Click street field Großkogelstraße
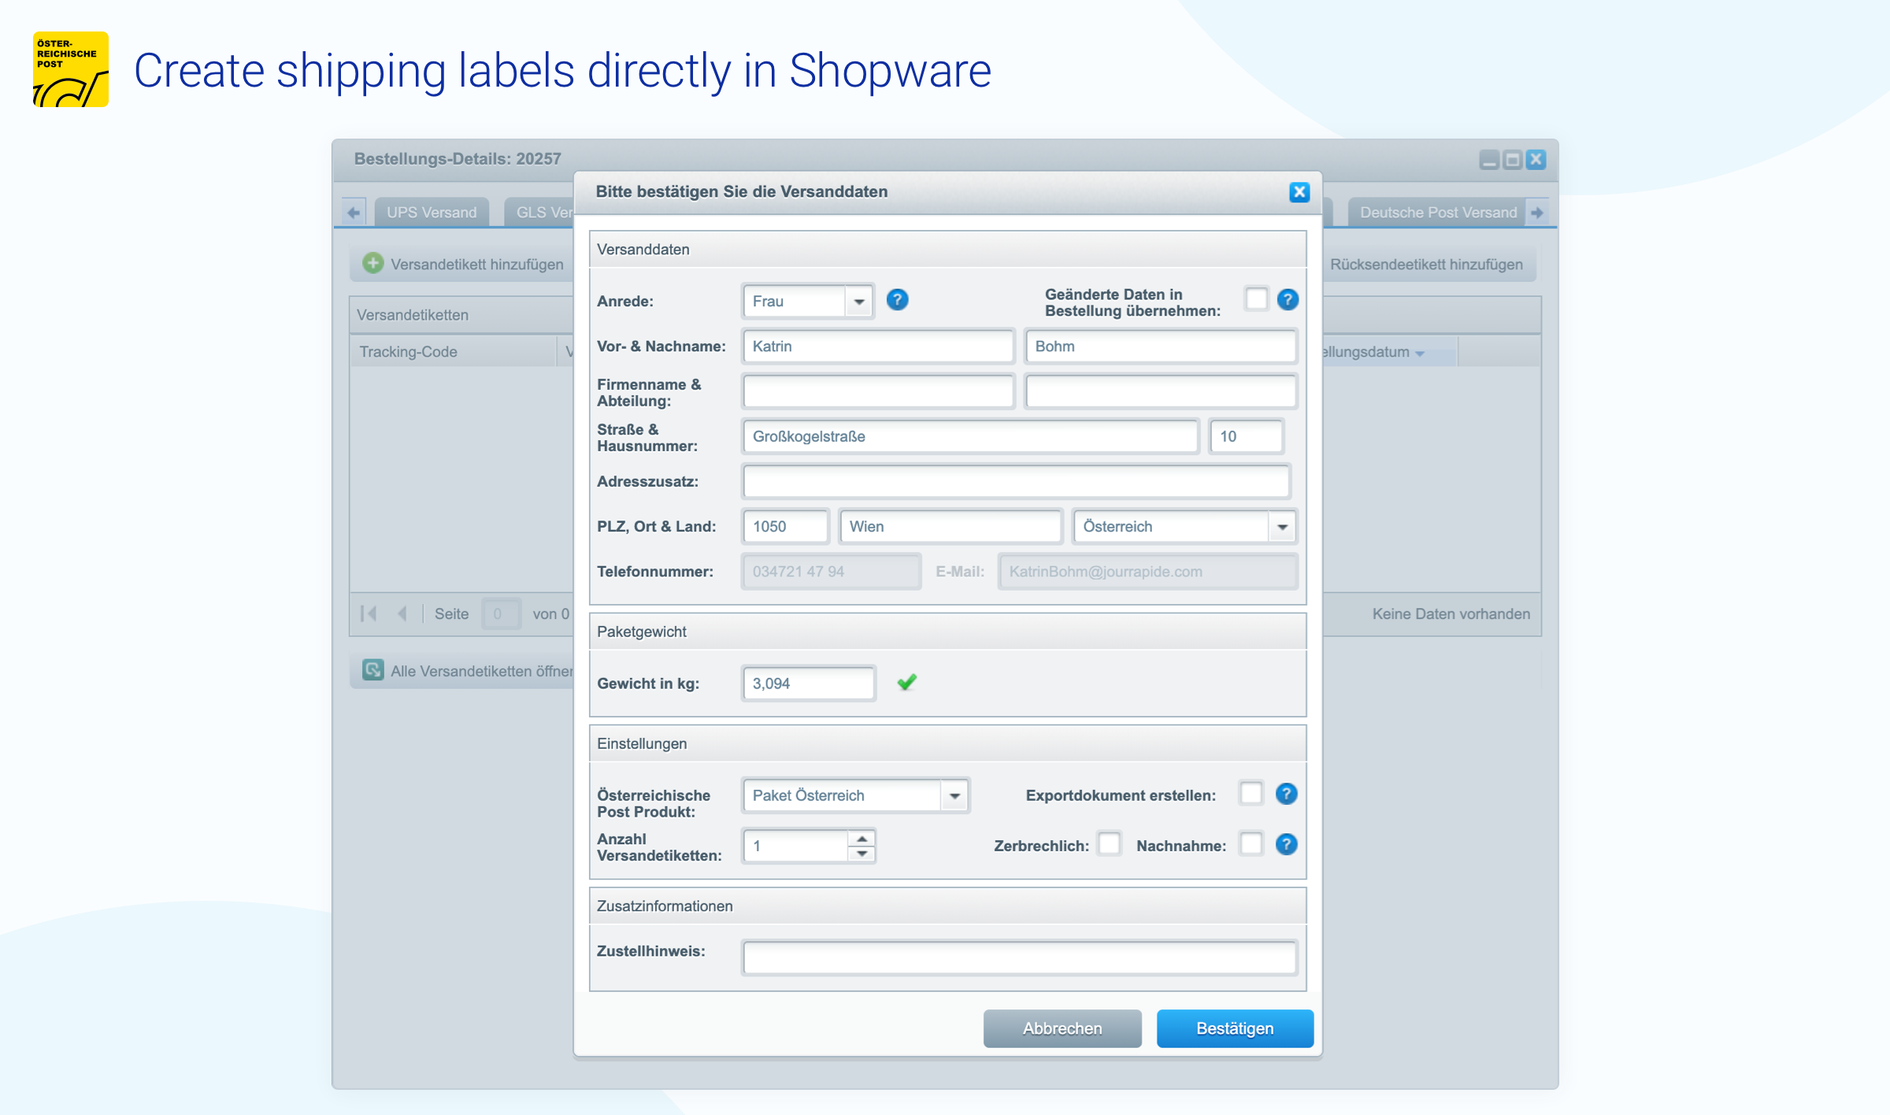The height and width of the screenshot is (1115, 1890). [x=970, y=436]
